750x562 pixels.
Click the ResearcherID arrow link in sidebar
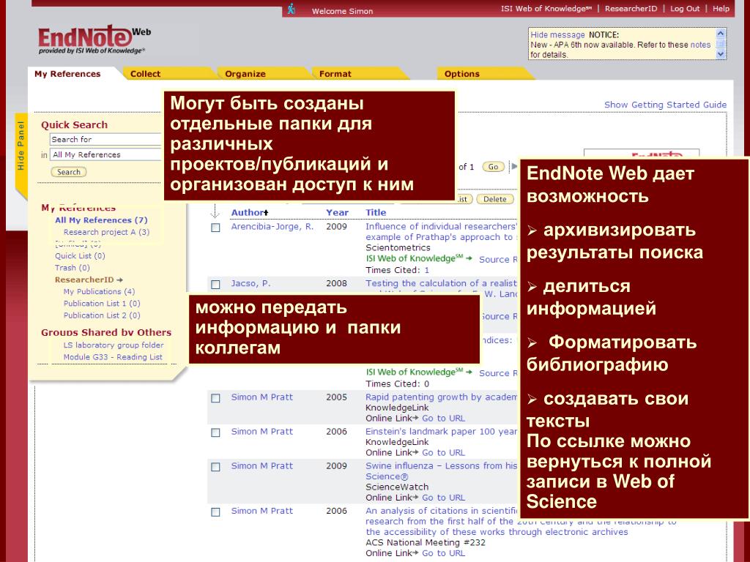(x=89, y=280)
